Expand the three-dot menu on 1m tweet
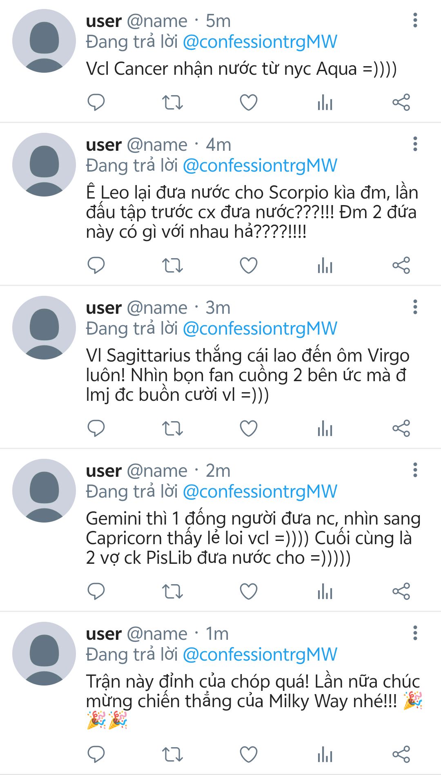Image resolution: width=441 pixels, height=775 pixels. point(415,633)
